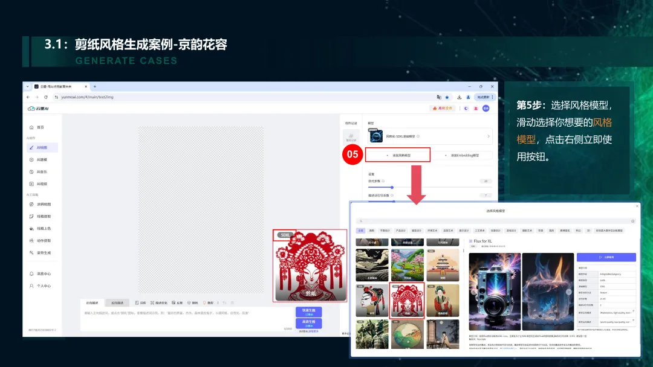Screen dimensions: 653x367
Task: Select the 3D category tab in dialog
Action: tap(588, 231)
